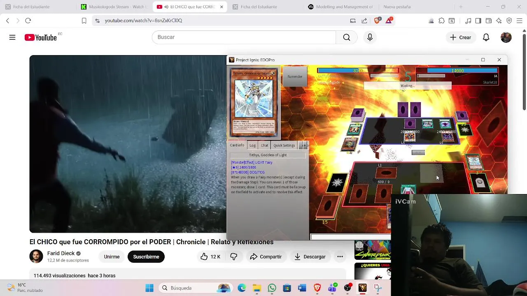
Task: Close the El CHICO que fue CORR tab
Action: coord(222,7)
